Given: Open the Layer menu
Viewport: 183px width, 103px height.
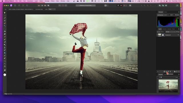Looking at the screenshot, I should (36, 1).
